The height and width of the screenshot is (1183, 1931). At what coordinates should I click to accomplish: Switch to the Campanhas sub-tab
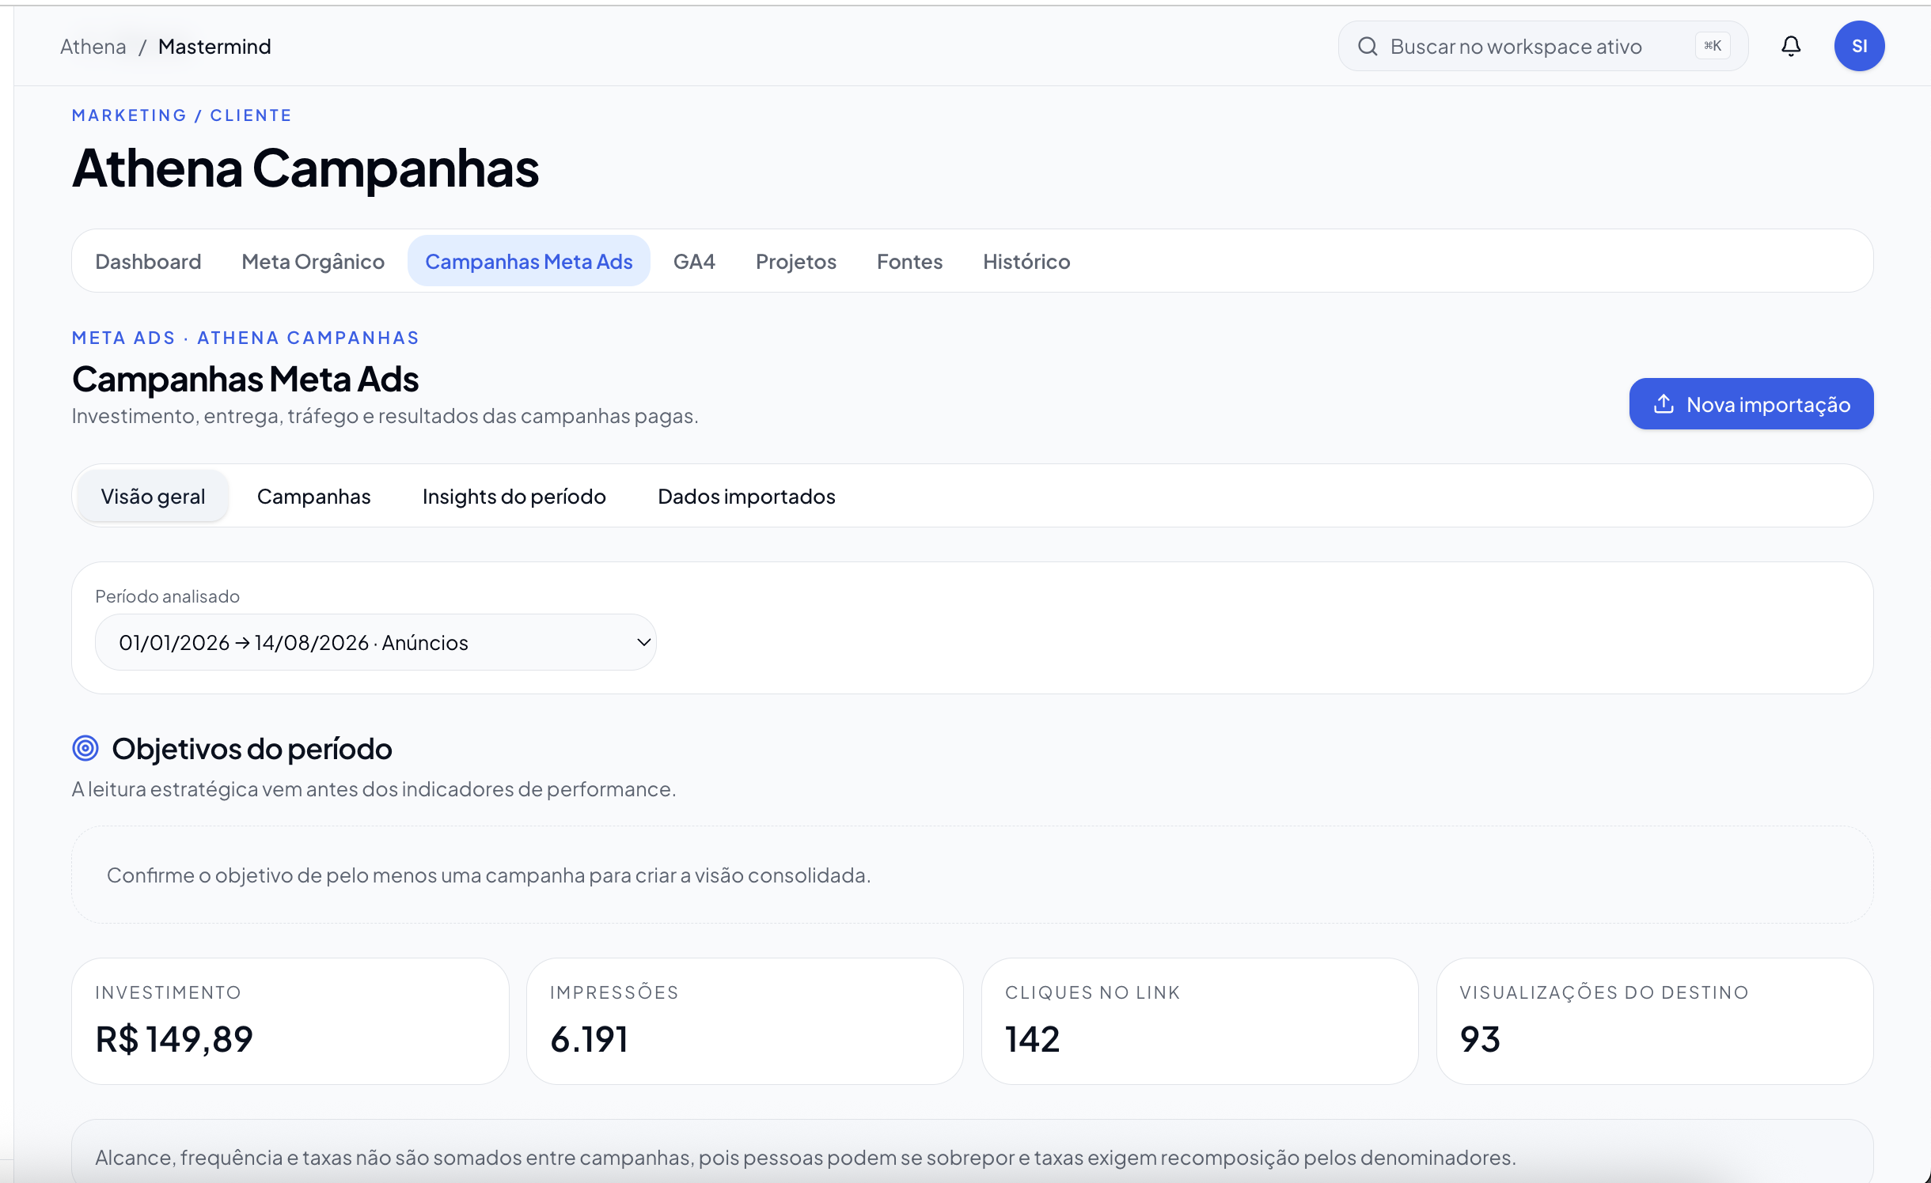tap(313, 496)
